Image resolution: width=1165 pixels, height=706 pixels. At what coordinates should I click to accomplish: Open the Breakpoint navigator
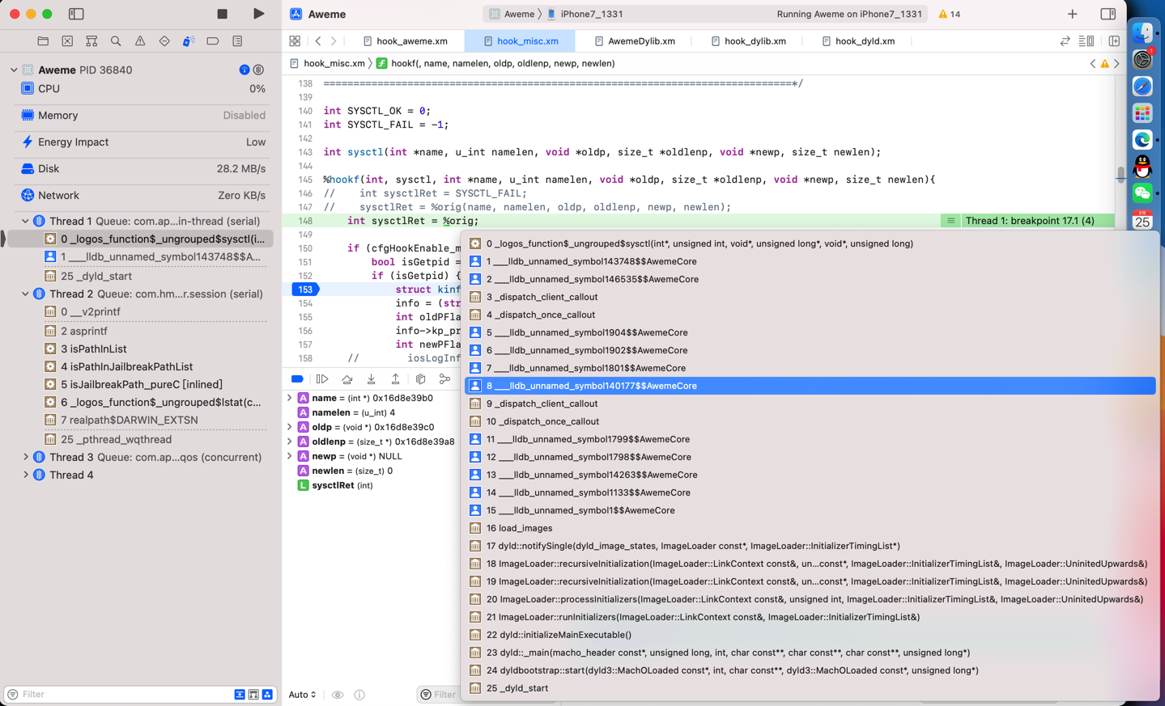(213, 40)
